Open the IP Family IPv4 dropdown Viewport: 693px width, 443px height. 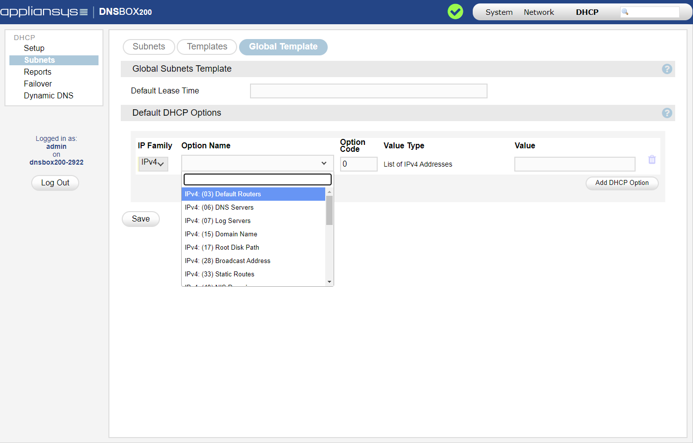pos(153,164)
